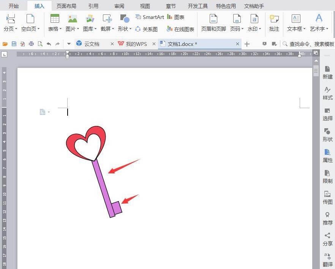Open 样式 styles in the right sidebar
This screenshot has width=335, height=269.
tap(327, 93)
